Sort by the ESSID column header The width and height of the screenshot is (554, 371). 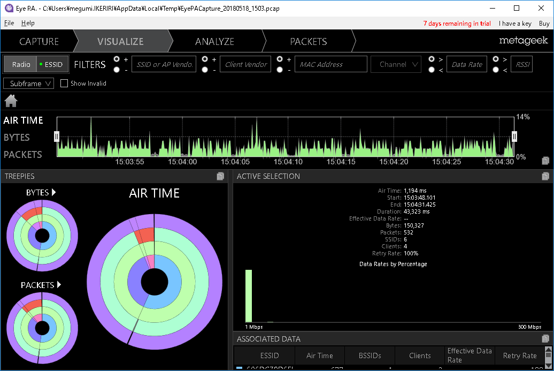269,355
